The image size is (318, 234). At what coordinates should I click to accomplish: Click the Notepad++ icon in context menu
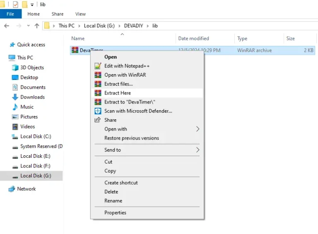point(98,66)
